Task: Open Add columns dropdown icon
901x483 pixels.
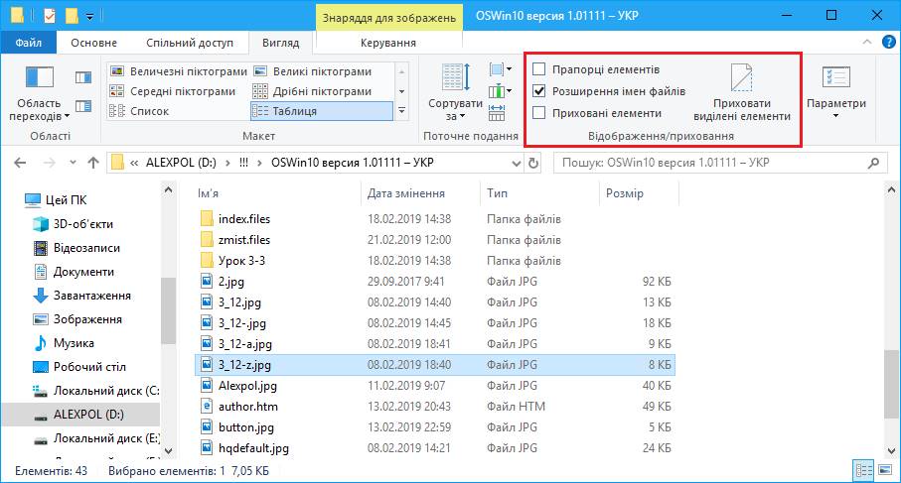Action: [500, 91]
